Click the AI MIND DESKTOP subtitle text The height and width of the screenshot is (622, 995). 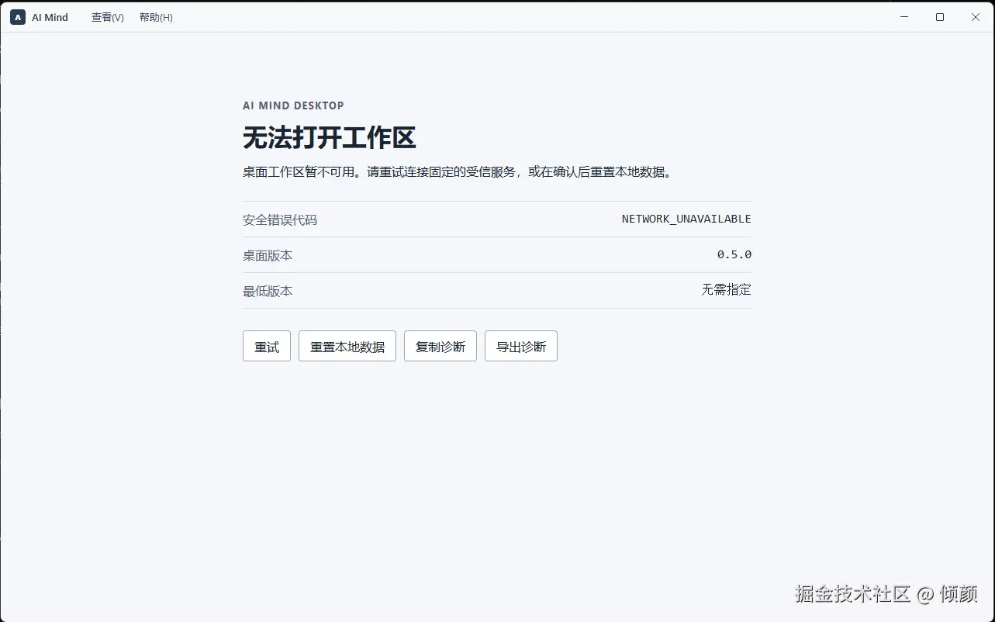tap(293, 105)
